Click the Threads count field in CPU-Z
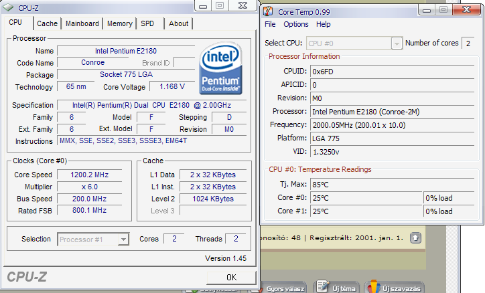Screen dimensions: 485x293 (236, 239)
